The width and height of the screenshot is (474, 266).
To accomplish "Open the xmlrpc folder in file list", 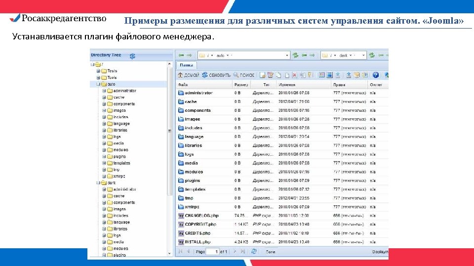I will click(192, 207).
